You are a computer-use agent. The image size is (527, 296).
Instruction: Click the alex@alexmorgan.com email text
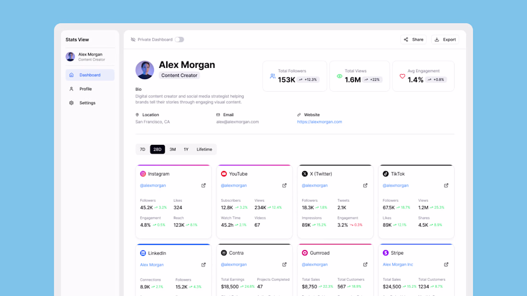coord(238,122)
